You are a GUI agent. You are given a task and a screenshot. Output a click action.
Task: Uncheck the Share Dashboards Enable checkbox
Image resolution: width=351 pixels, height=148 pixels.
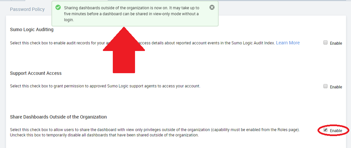325,130
